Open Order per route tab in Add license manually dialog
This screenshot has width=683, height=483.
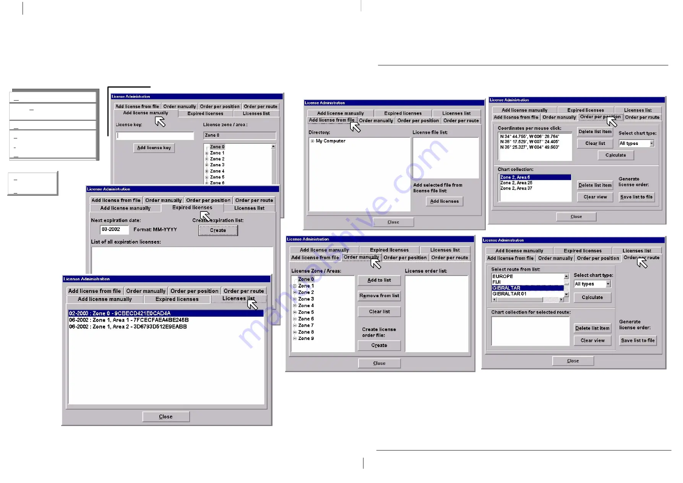[260, 106]
